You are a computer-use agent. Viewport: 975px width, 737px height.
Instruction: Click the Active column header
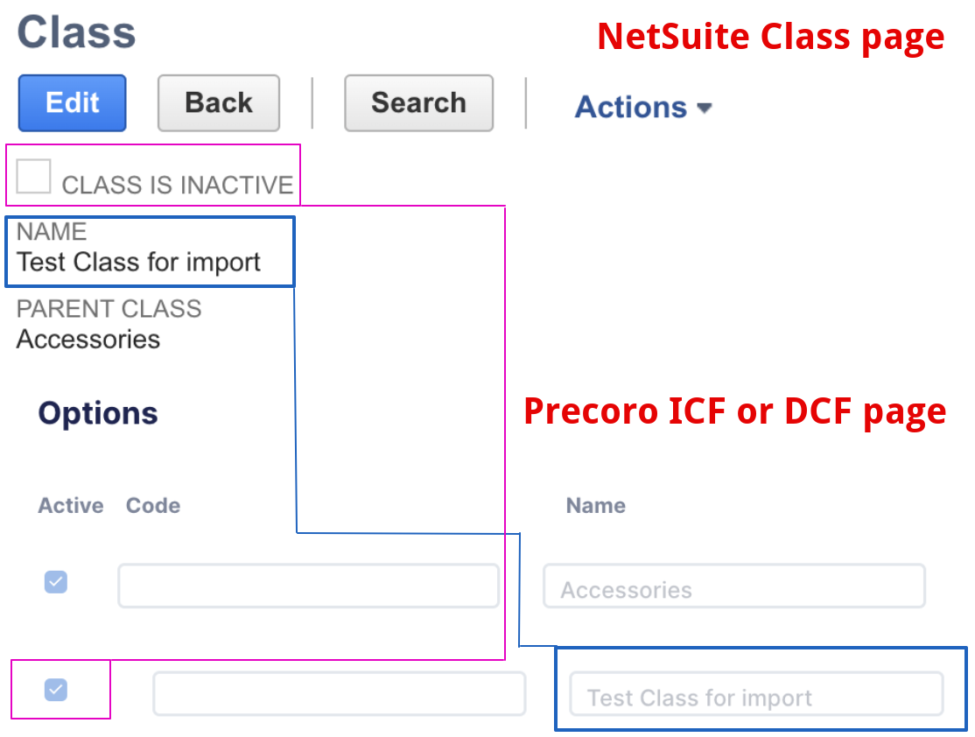pos(70,505)
